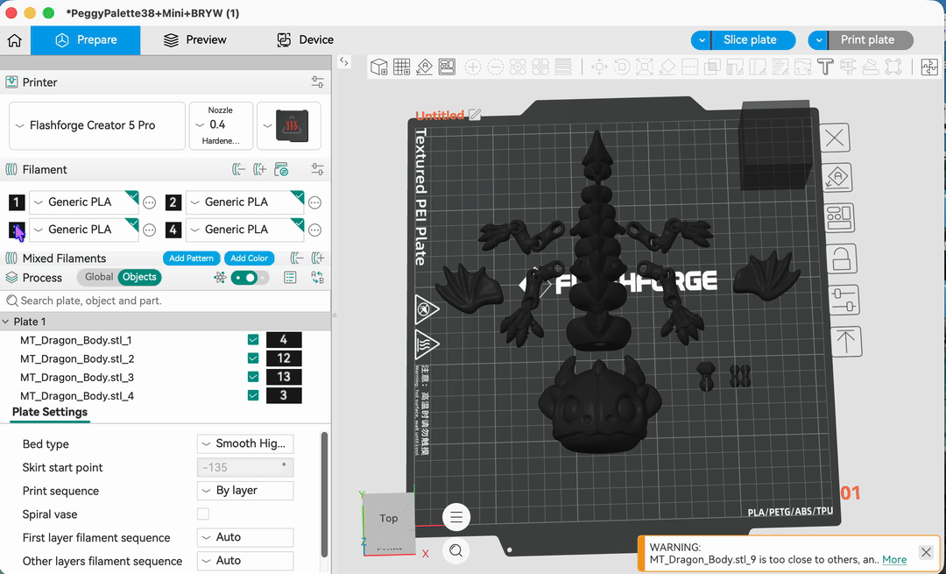Open the Nozzle 0.4 dropdown
This screenshot has height=574, width=946.
(221, 125)
